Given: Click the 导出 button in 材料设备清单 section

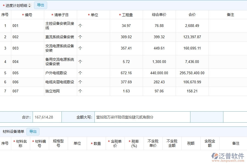Looking at the screenshot, I should [x=33, y=131].
